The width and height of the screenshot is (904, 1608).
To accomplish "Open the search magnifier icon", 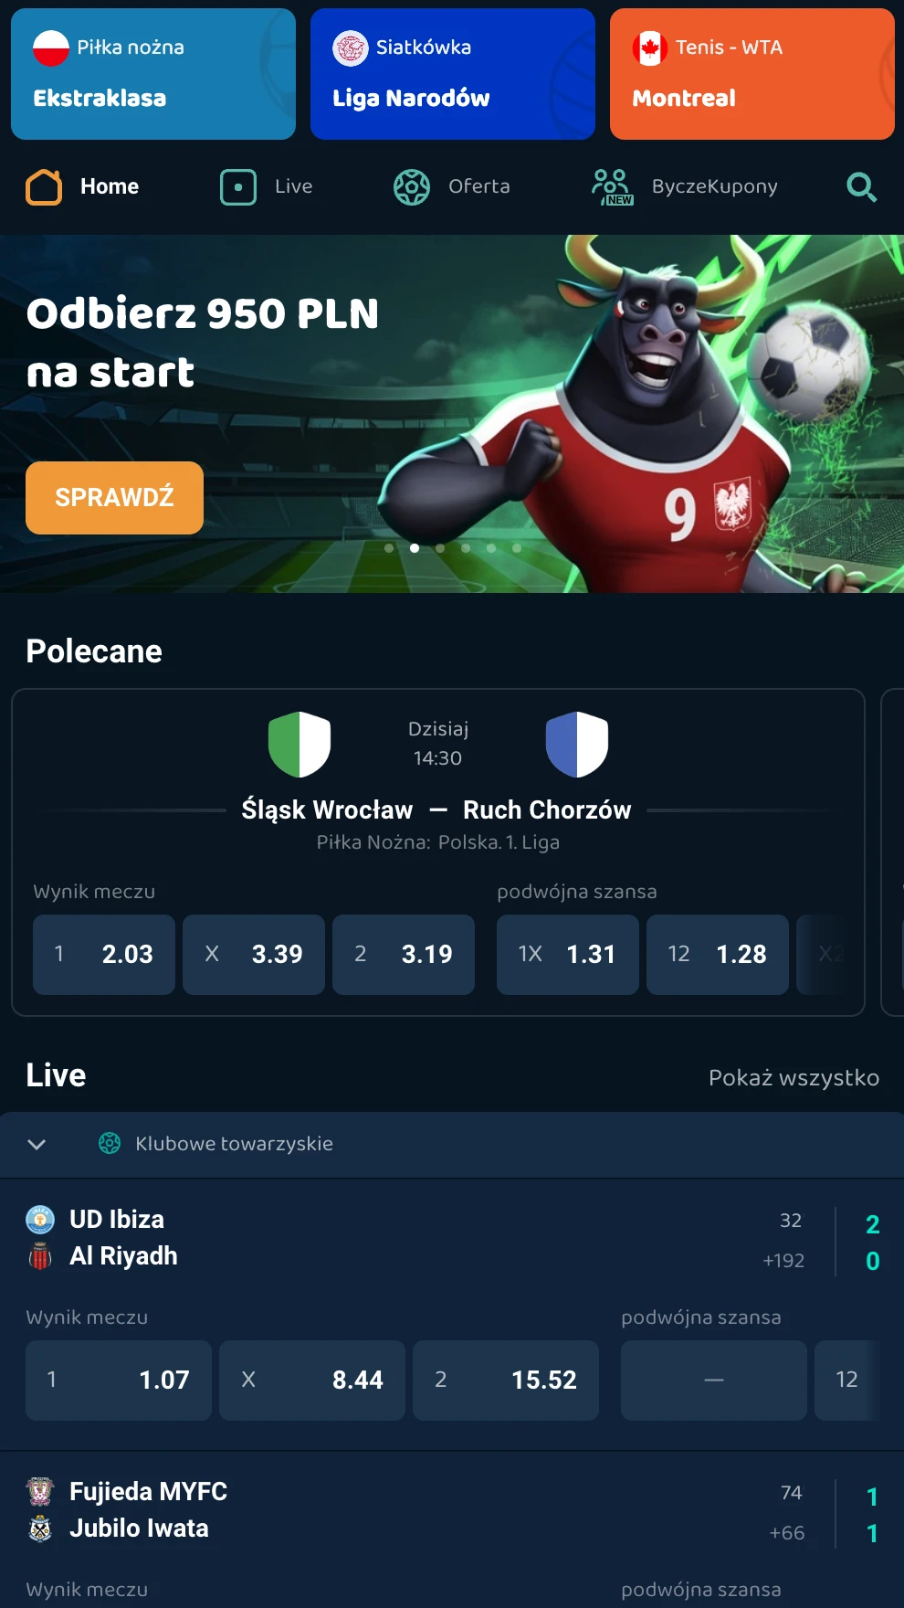I will coord(861,187).
